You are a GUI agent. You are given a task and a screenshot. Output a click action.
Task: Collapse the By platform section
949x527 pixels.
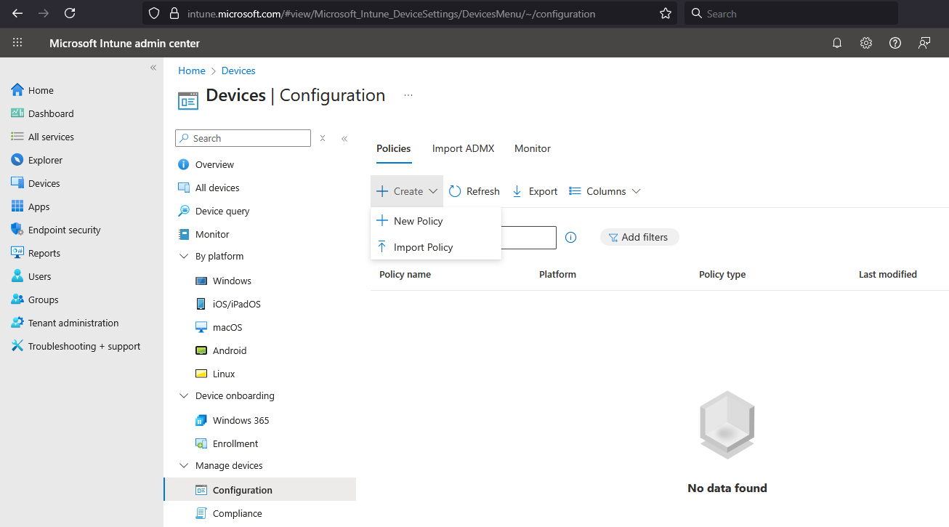point(184,256)
